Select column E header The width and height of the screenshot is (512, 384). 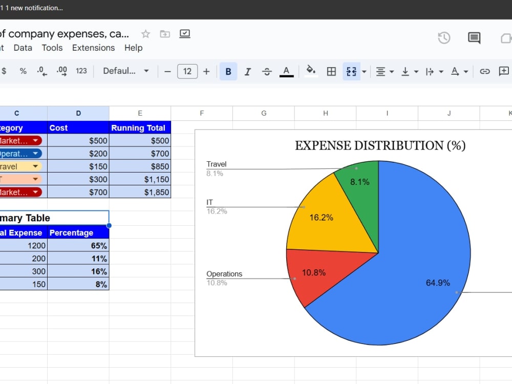[x=140, y=113]
